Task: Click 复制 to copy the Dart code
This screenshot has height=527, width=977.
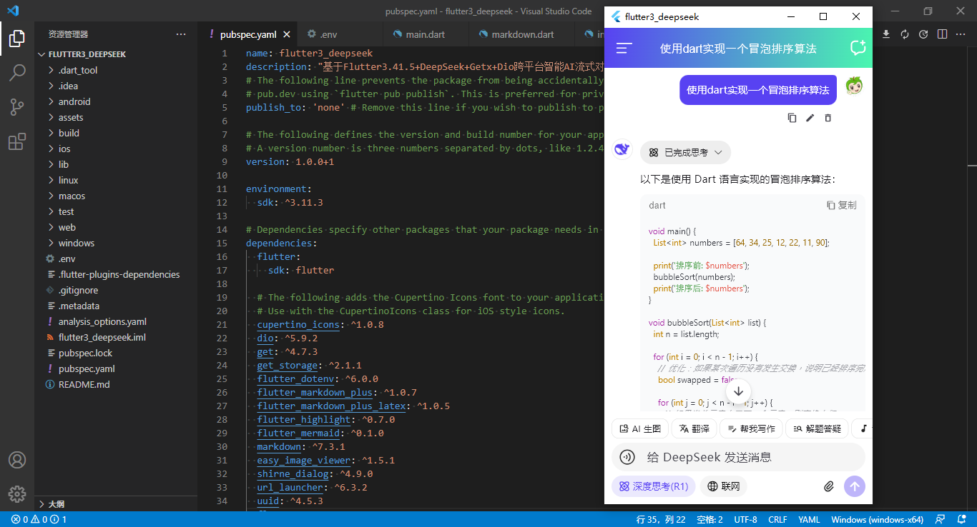Action: coord(840,205)
